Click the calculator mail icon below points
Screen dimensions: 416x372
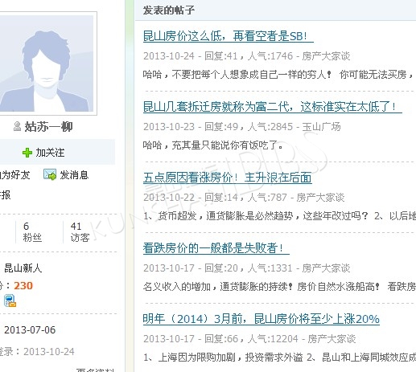click(x=10, y=300)
